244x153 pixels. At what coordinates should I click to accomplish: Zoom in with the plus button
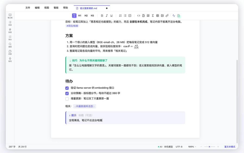click(x=218, y=146)
